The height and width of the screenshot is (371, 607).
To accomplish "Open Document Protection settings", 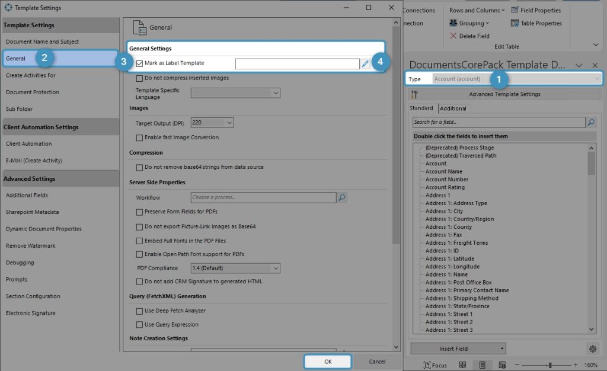I will [x=33, y=92].
